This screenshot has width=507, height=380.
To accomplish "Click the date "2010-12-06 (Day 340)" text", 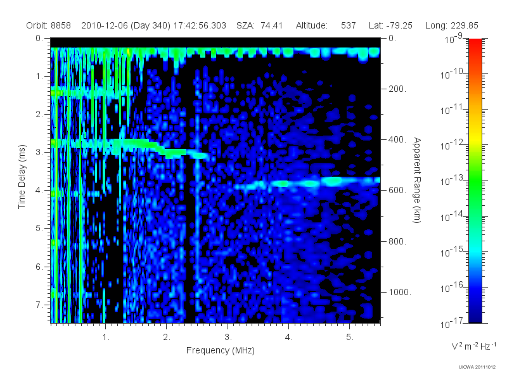I will click(x=125, y=25).
